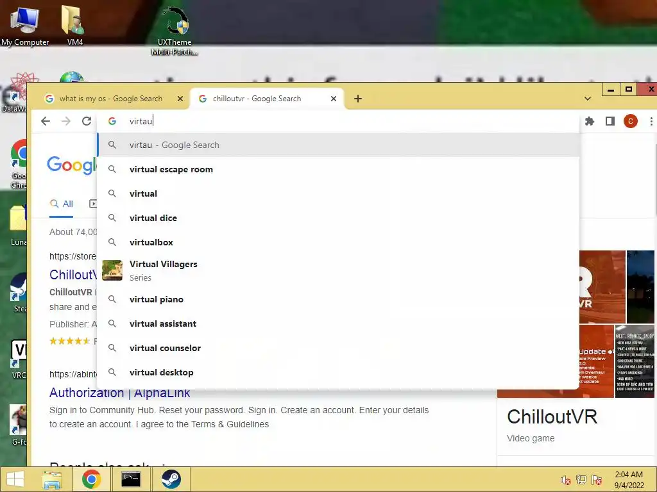Select 'virtual dice' suggestion

(339, 218)
